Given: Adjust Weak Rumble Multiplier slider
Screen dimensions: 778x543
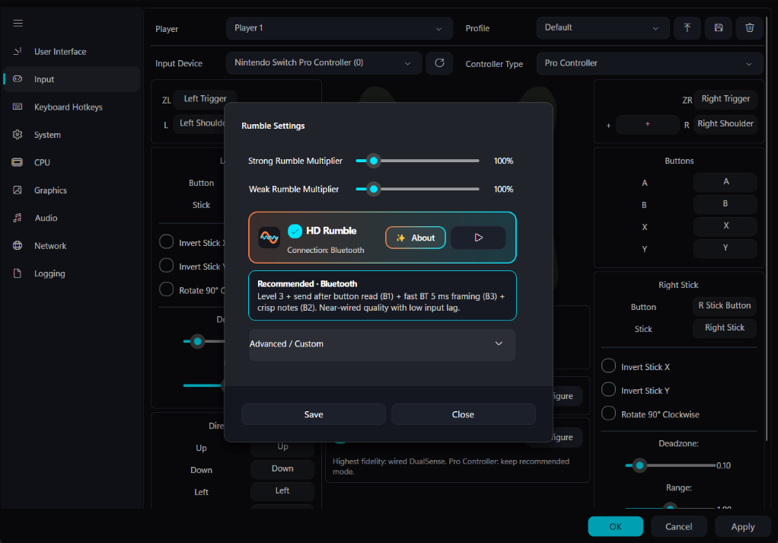Looking at the screenshot, I should click(374, 189).
